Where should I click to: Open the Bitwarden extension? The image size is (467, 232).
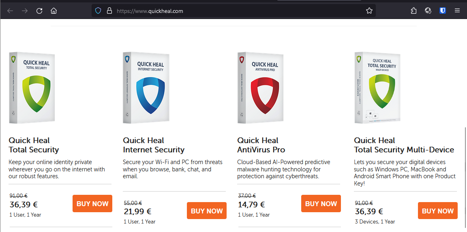[443, 11]
